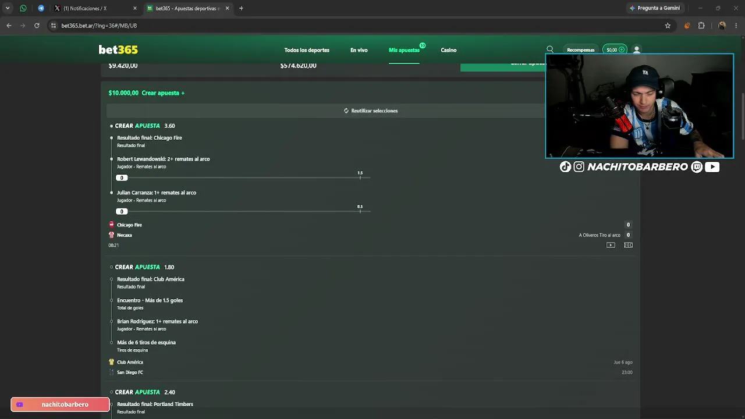745x419 pixels.
Task: Go to Todos los deportes
Action: [307, 50]
